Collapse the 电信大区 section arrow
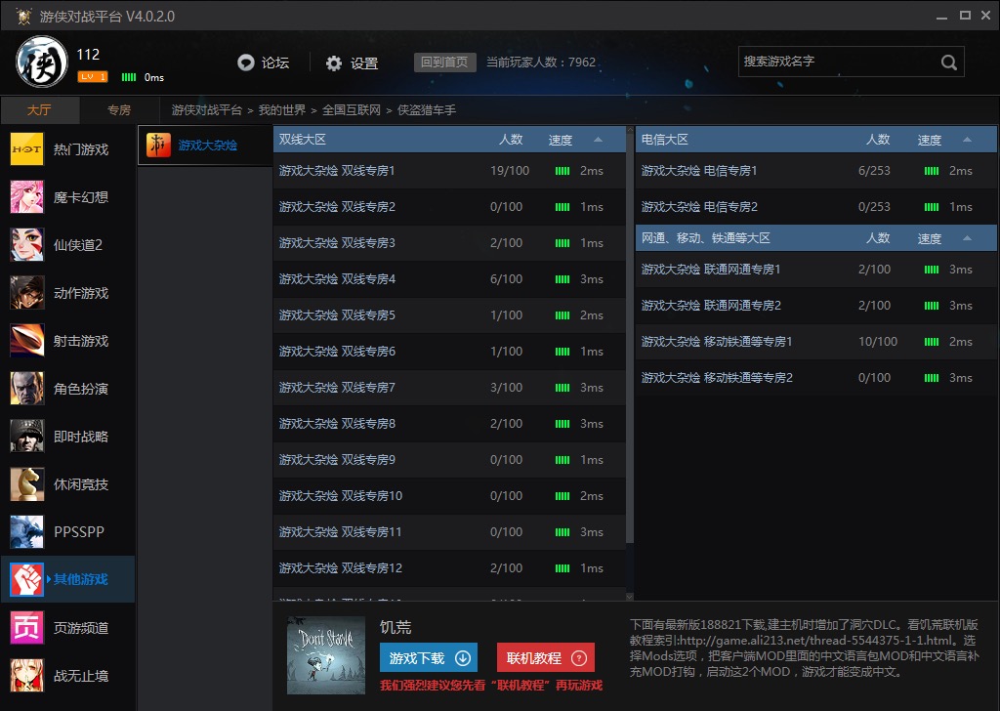Screen dimensions: 1000x711 (x=967, y=139)
